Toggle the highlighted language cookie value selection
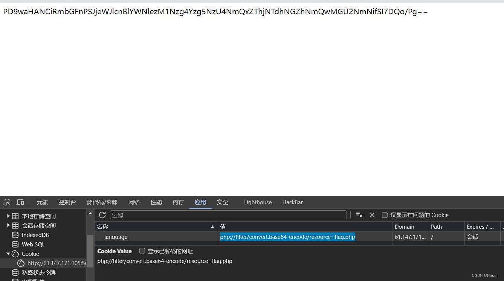The width and height of the screenshot is (504, 281). (x=287, y=237)
